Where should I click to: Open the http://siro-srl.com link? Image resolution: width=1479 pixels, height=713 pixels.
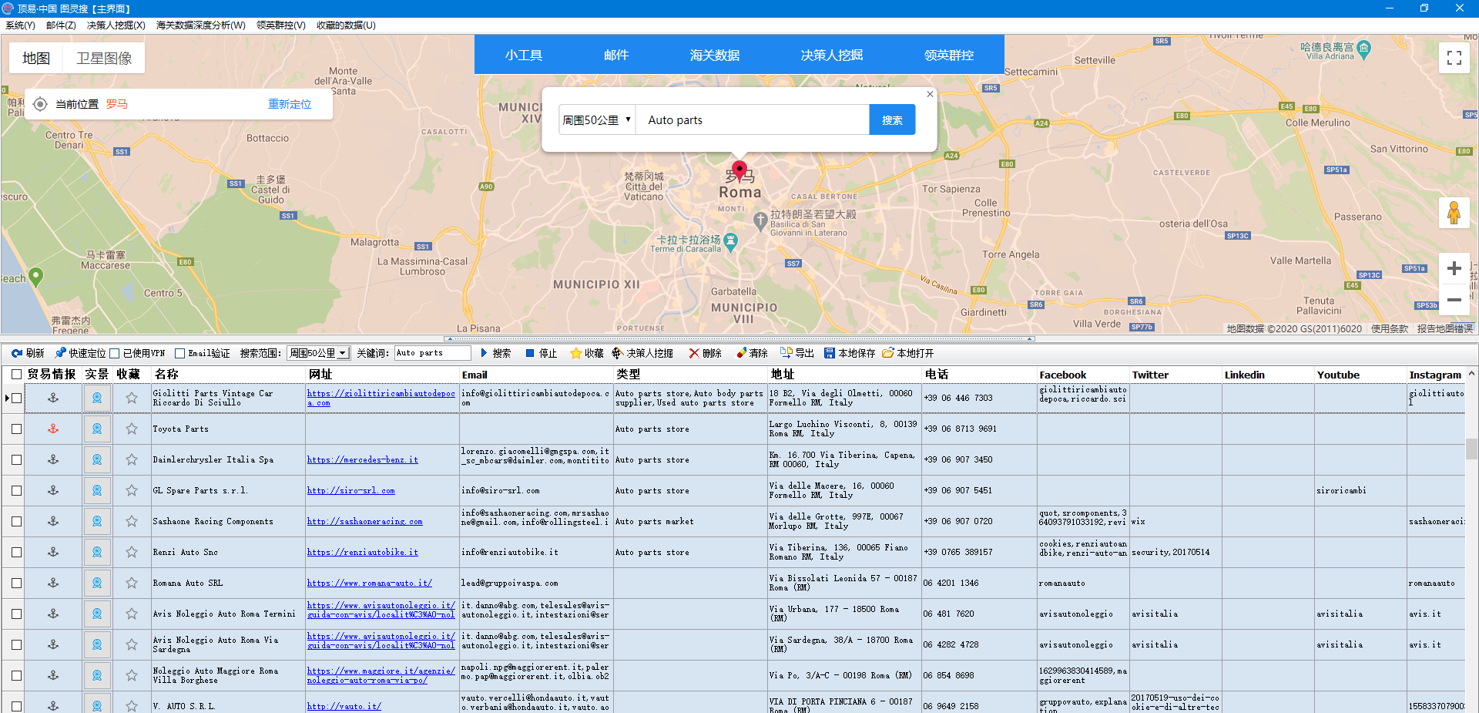(350, 490)
